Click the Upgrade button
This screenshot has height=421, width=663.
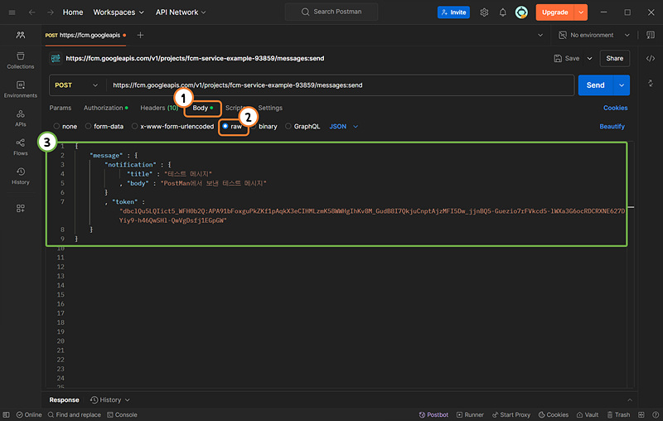[x=554, y=12]
